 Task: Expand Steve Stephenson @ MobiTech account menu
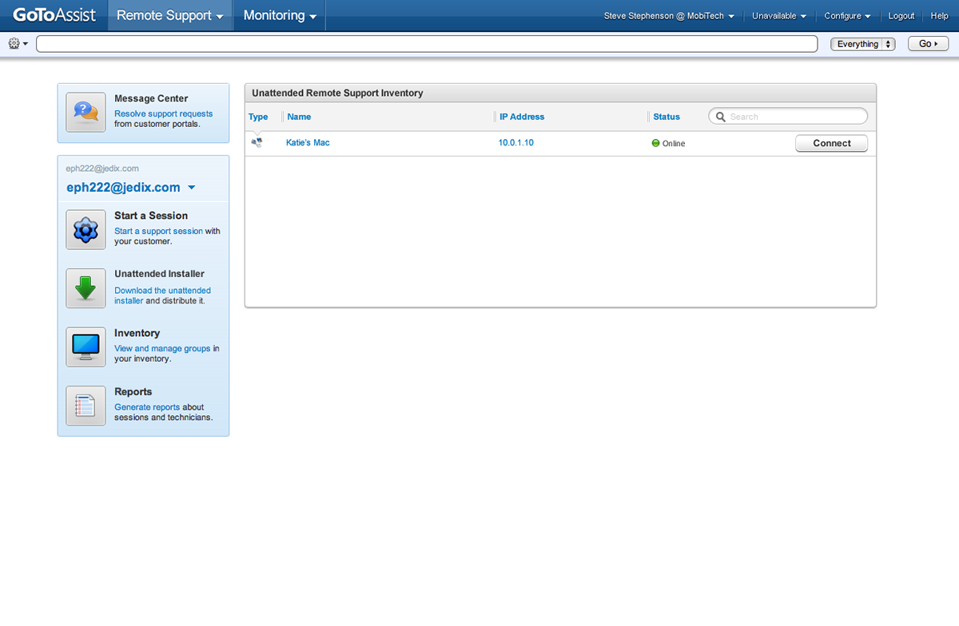(x=669, y=16)
